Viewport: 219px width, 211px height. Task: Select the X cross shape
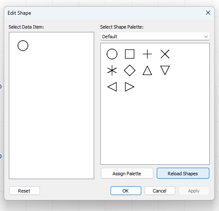tap(165, 54)
